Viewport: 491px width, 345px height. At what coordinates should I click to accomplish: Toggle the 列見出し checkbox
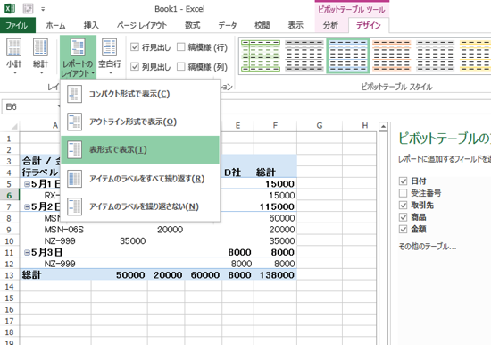(x=135, y=67)
